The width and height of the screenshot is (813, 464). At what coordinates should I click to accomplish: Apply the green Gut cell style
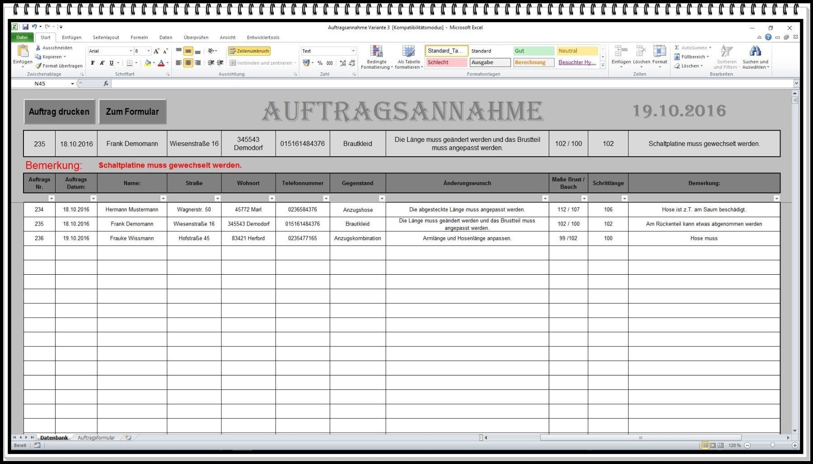pos(533,51)
